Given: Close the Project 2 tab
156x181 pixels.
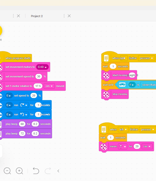Looking at the screenshot, I should [69, 16].
